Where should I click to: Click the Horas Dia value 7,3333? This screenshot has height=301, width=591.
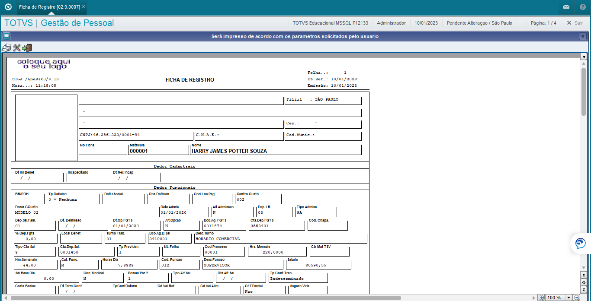coord(126,265)
